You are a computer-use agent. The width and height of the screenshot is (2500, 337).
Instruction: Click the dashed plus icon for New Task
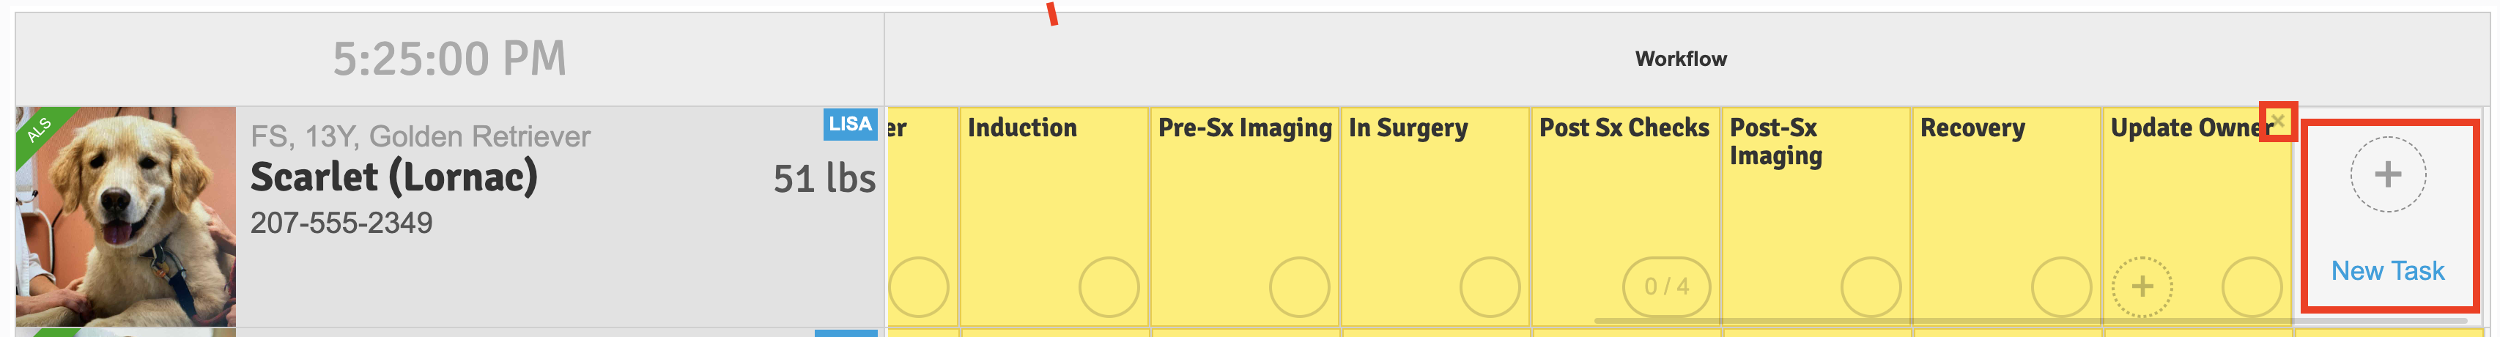(x=2386, y=175)
